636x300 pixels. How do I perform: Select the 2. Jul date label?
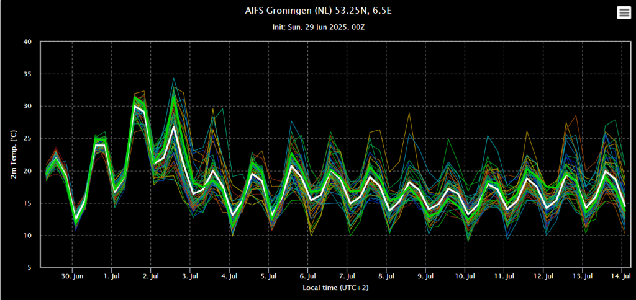click(151, 275)
